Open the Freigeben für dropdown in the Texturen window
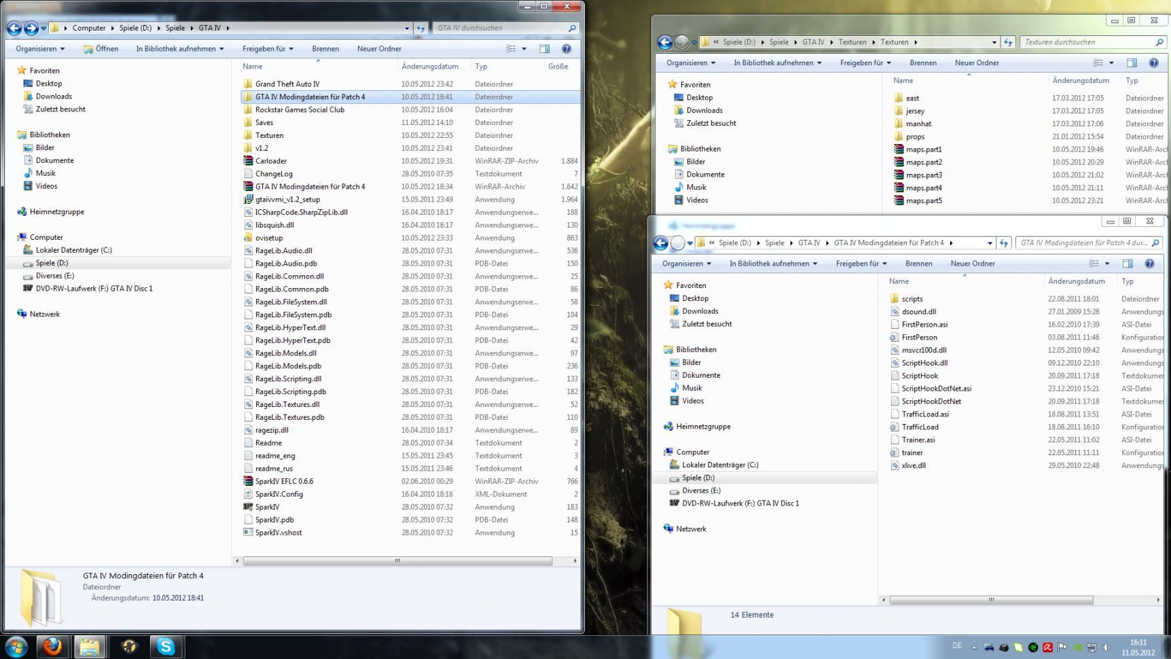The width and height of the screenshot is (1171, 659). (865, 63)
